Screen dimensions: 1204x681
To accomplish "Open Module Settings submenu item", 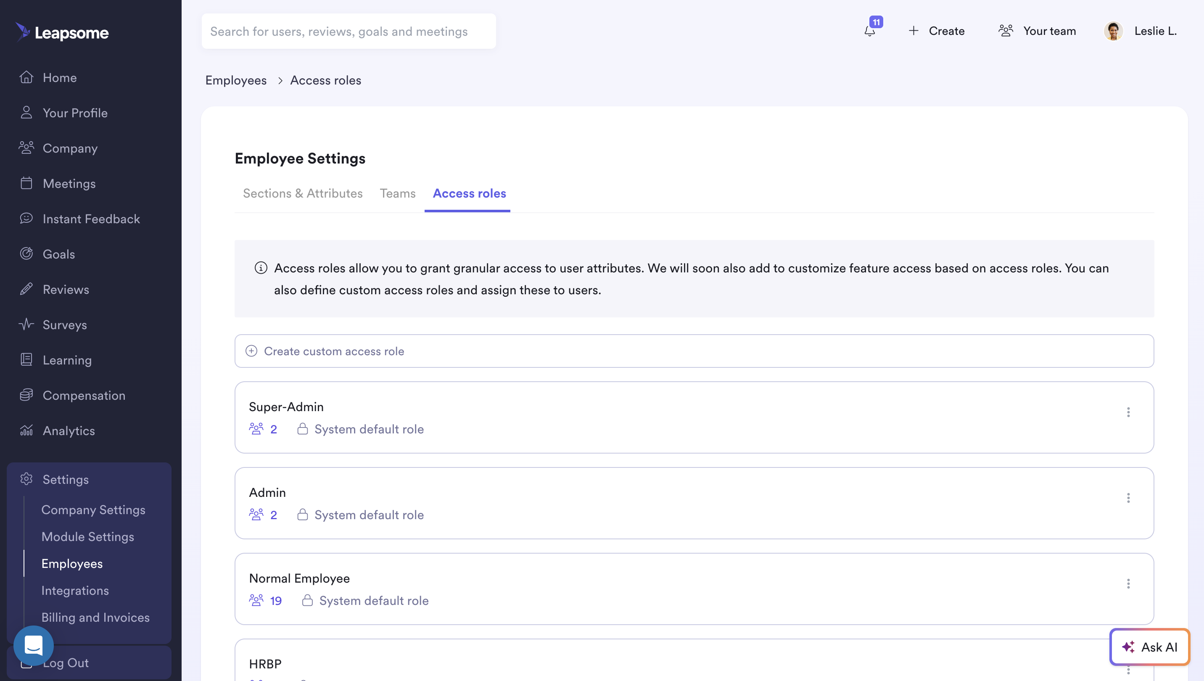I will tap(88, 536).
